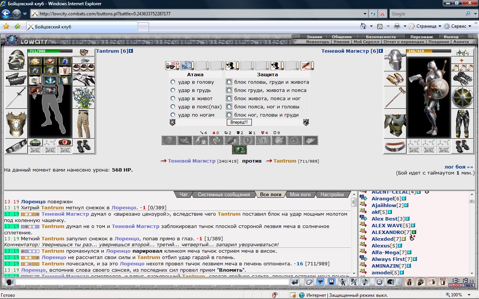The height and width of the screenshot is (299, 479).
Task: Click Теневой Магистр's round shield item
Action: (462, 97)
